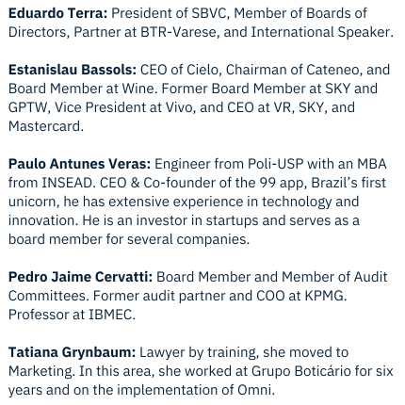
Task: Click the text BTR-Varese
Action: [x=178, y=32]
